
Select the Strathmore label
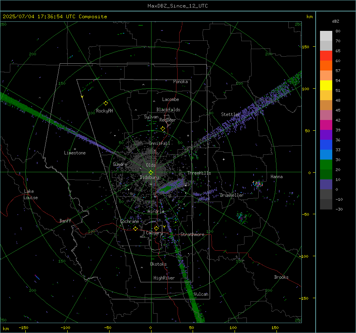point(192,234)
